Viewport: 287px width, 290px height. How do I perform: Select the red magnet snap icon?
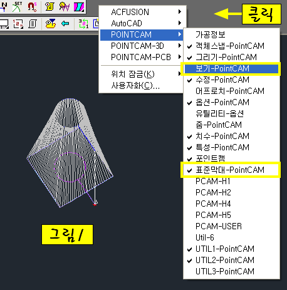33,6
